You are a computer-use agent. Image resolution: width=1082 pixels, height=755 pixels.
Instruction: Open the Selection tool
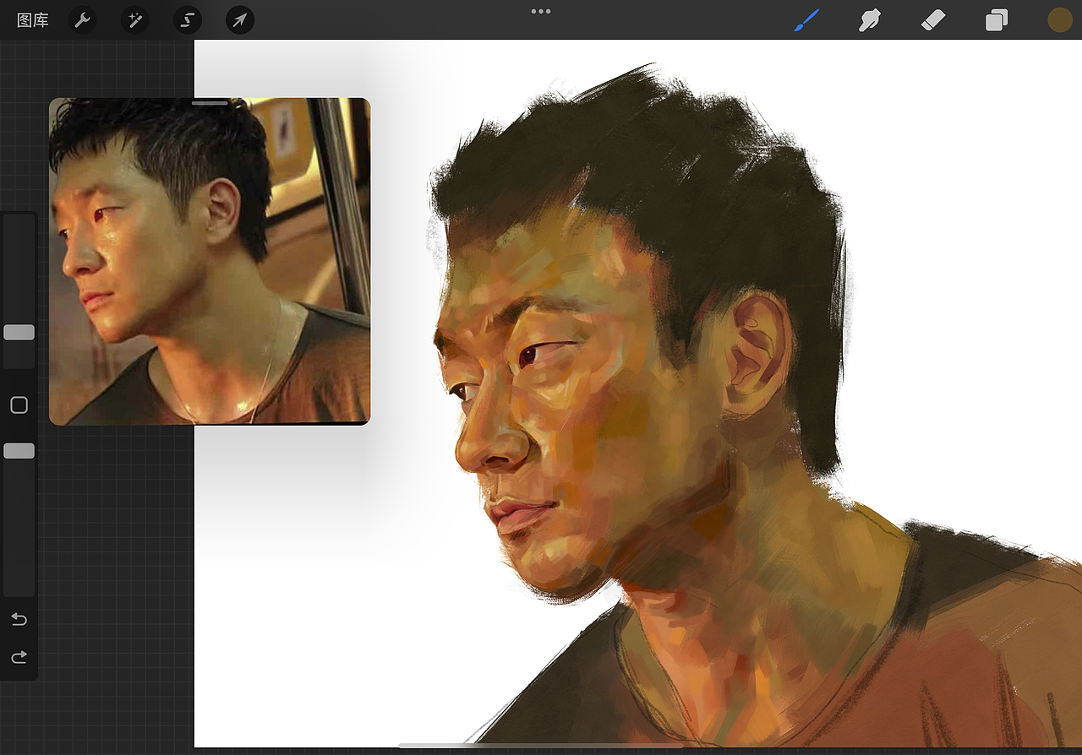[x=188, y=20]
